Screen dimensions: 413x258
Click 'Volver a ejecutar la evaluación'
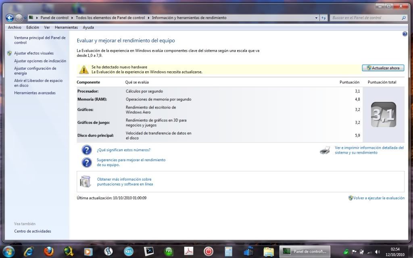(x=379, y=198)
